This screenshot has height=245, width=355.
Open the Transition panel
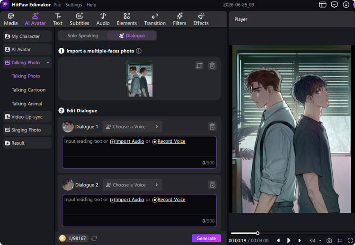coord(155,19)
